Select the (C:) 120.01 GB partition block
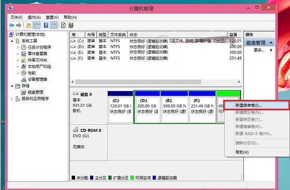Screen dimensions: 290x190 [x=120, y=107]
